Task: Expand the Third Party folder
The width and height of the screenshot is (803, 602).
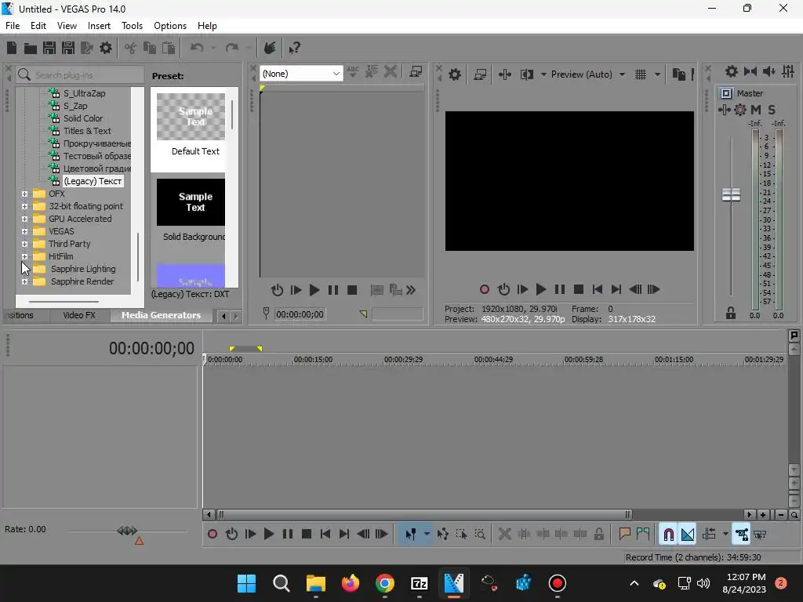Action: pos(24,245)
